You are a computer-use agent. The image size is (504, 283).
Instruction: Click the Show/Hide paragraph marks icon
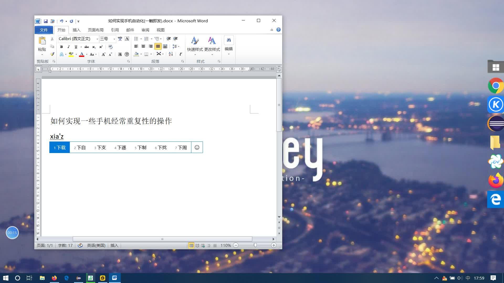point(181,54)
